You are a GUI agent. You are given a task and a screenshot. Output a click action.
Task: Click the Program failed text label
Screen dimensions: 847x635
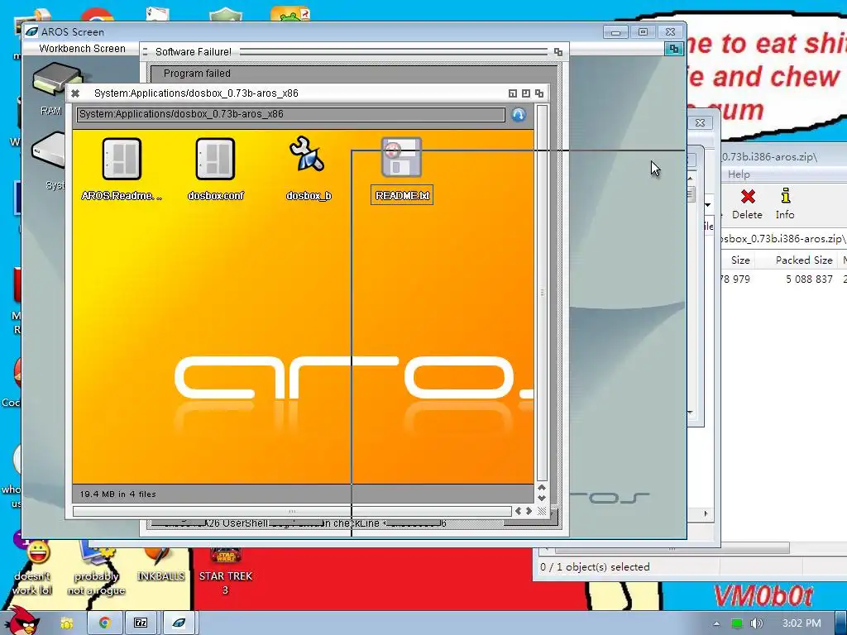pos(197,74)
